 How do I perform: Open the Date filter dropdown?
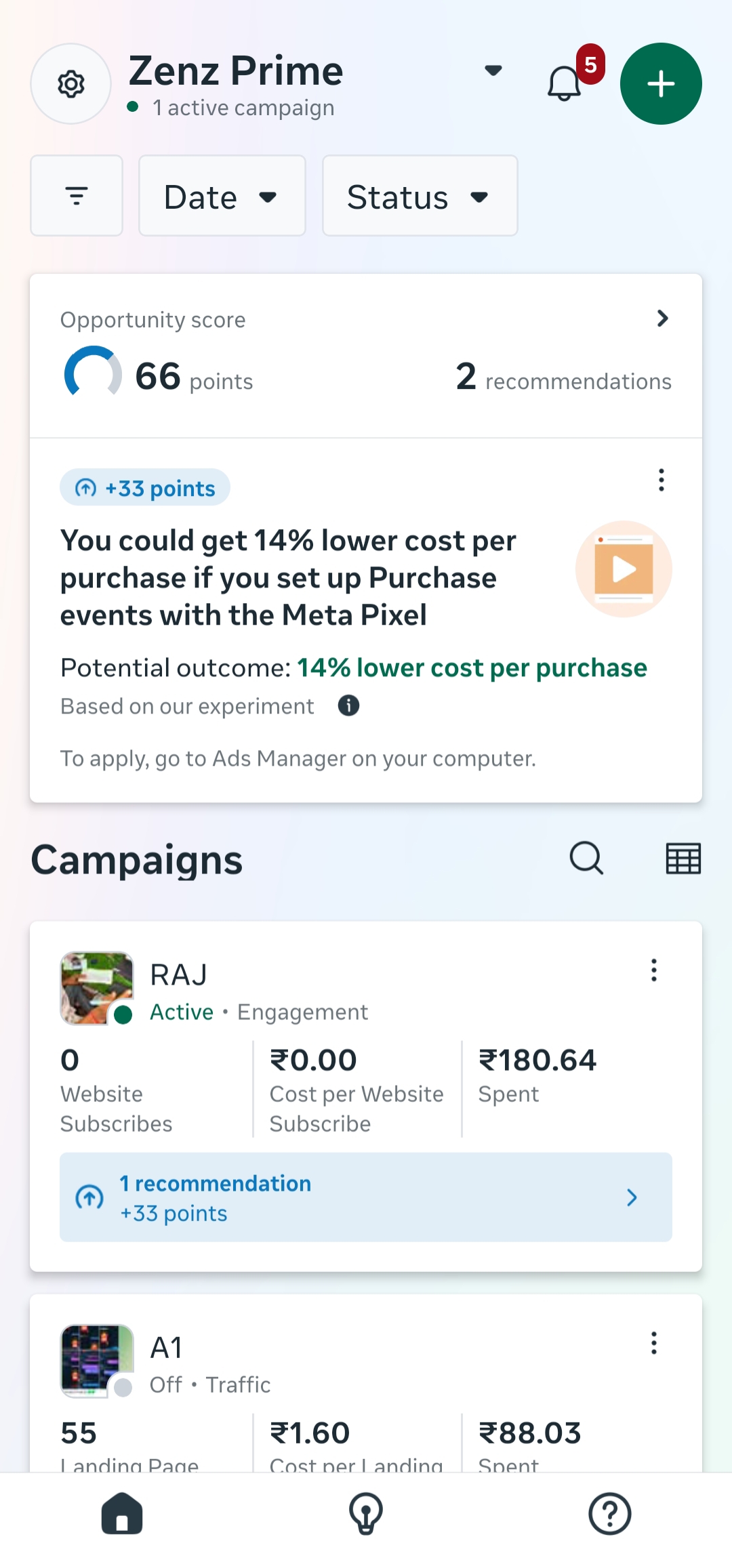coord(222,197)
